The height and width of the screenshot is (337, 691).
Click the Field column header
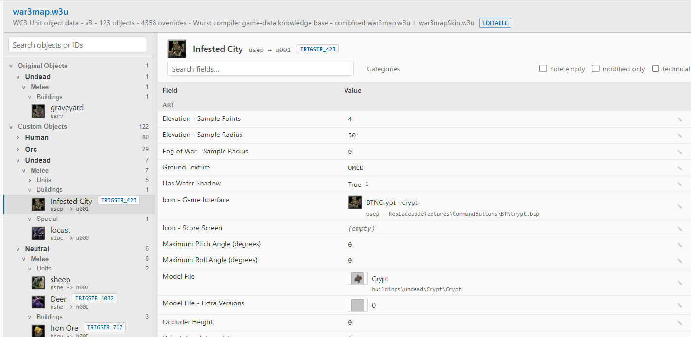click(170, 90)
